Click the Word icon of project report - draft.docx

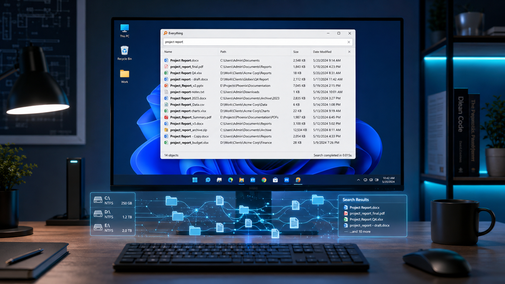(x=166, y=79)
